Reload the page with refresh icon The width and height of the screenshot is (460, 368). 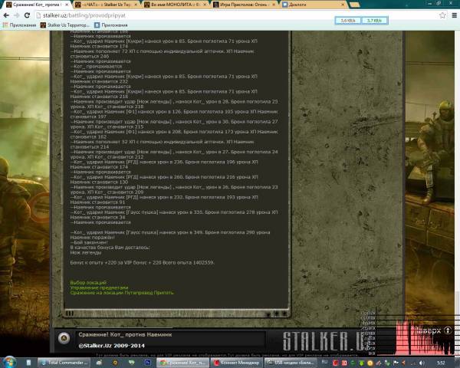(32, 15)
